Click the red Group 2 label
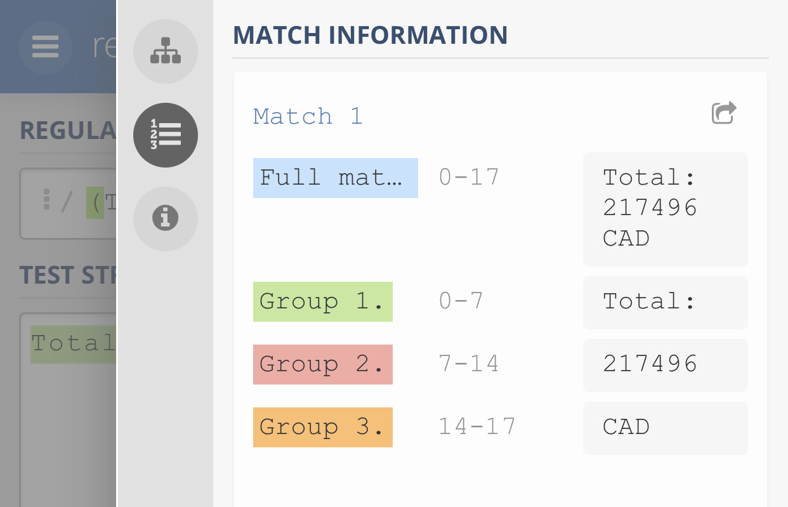 tap(322, 364)
